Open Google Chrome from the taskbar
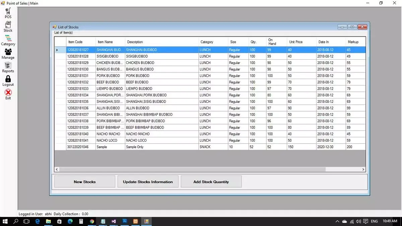 [92, 221]
